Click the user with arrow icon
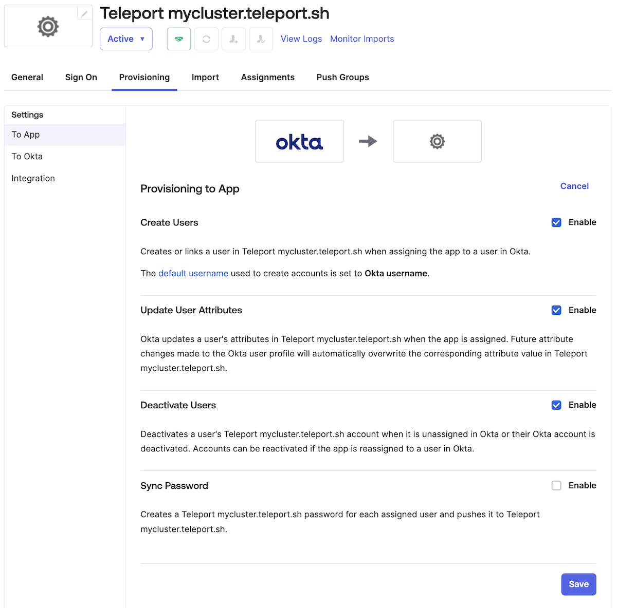The image size is (617, 608). coord(233,39)
